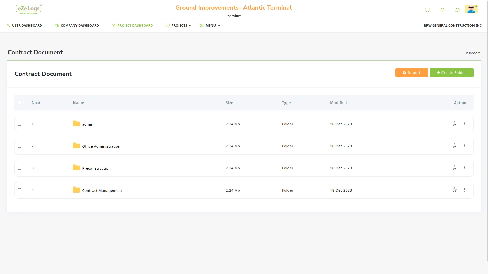Viewport: 488px width, 274px height.
Task: Go to User Dashboard
Action: point(24,25)
